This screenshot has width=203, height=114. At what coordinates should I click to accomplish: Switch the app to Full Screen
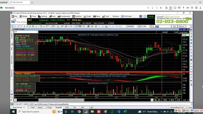pyautogui.click(x=126, y=16)
